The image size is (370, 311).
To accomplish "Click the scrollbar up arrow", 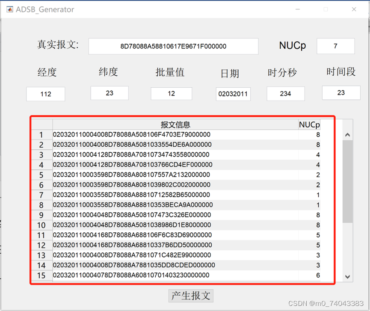I will (347, 134).
